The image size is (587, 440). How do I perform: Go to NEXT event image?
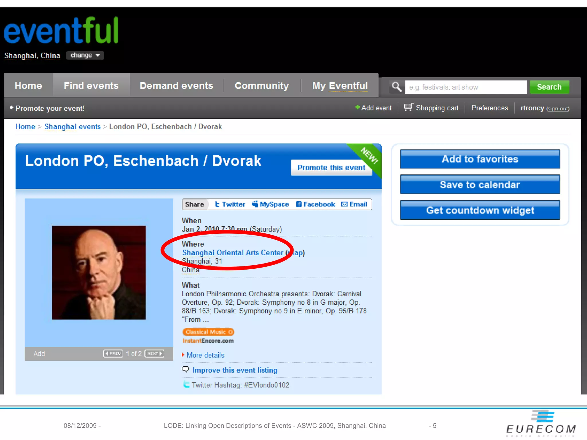(154, 353)
